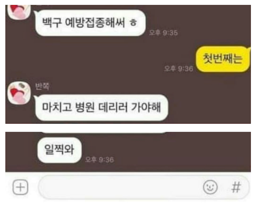Image resolution: width=255 pixels, height=205 pixels.
Task: Tap the sender name 반쪽
Action: point(42,86)
